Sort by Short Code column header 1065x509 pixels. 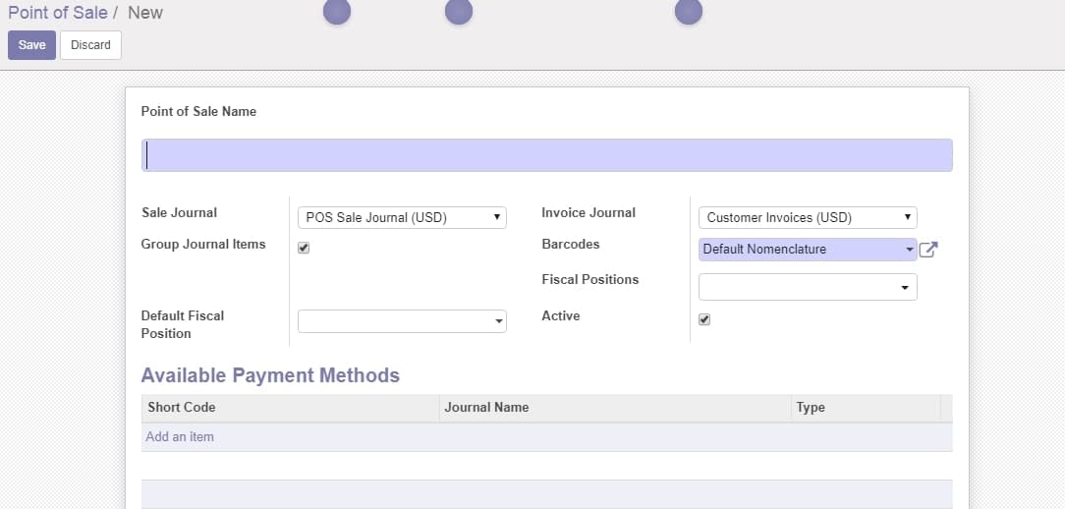pos(182,408)
